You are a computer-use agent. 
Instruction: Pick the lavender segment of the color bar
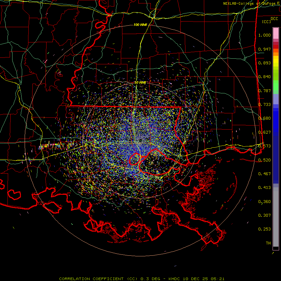click(276, 99)
